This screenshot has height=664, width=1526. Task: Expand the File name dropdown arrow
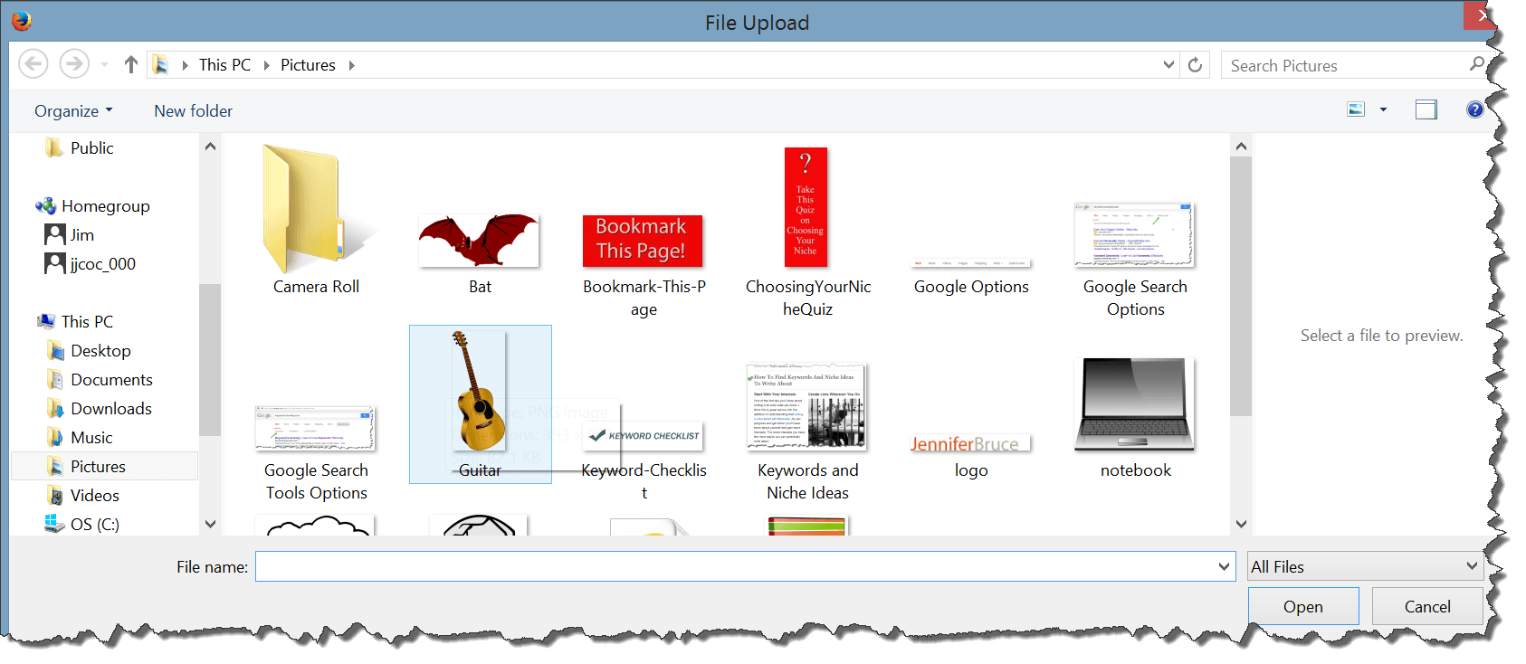[x=1224, y=566]
